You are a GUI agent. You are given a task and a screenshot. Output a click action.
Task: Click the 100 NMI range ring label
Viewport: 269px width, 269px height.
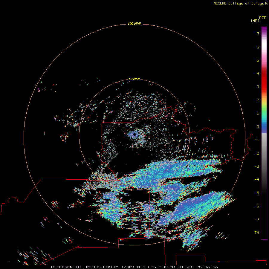click(134, 24)
